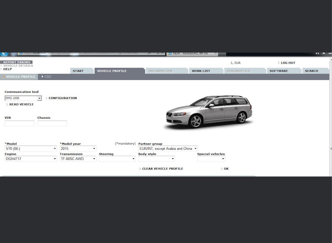Open the Engine dropdown showing D5244T17

(31, 159)
